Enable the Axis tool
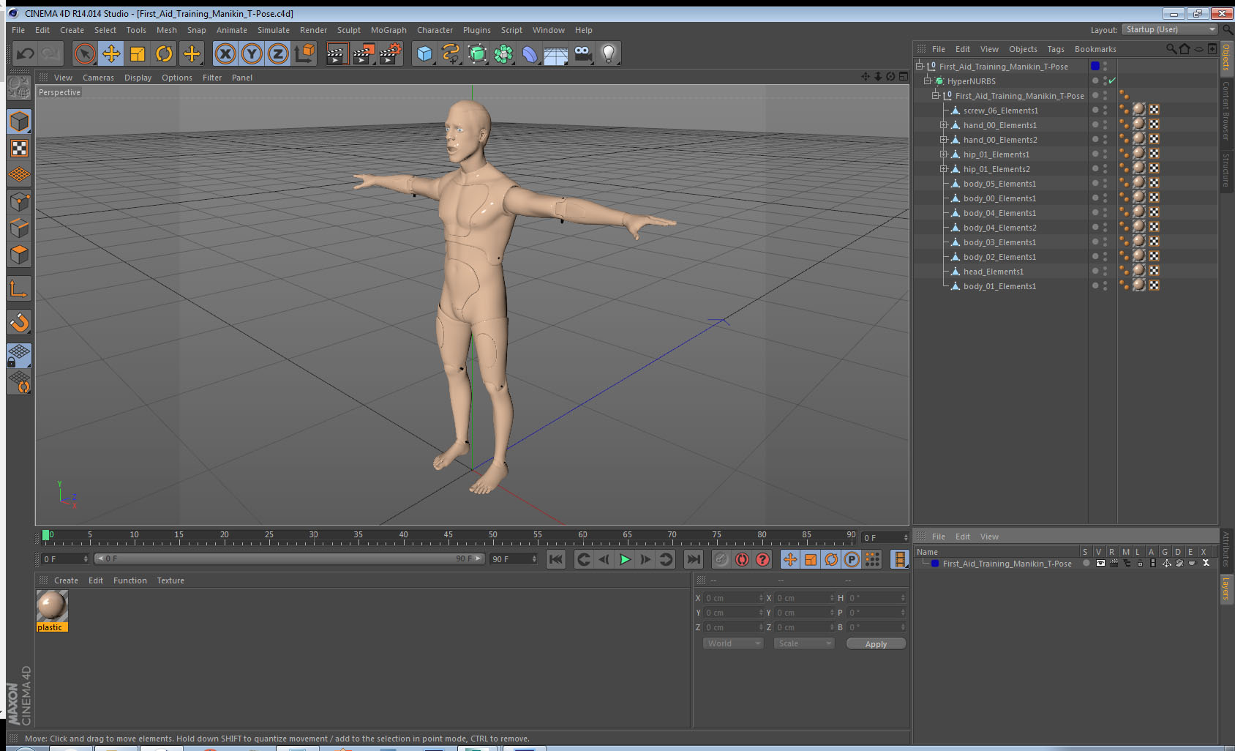 pyautogui.click(x=19, y=289)
